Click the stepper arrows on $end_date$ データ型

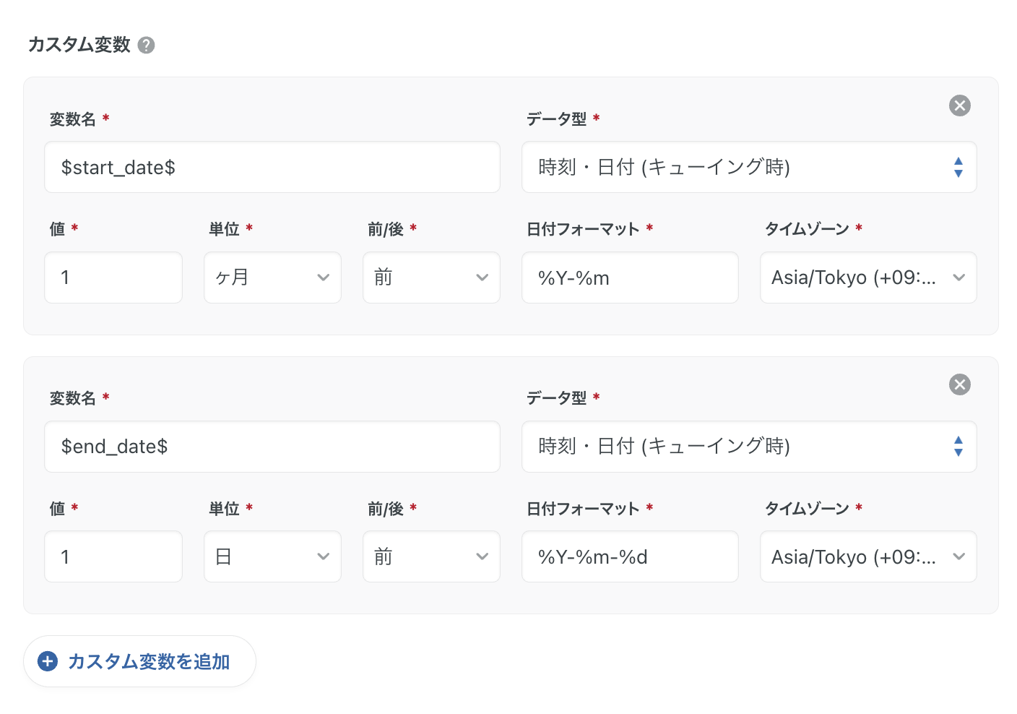point(958,447)
